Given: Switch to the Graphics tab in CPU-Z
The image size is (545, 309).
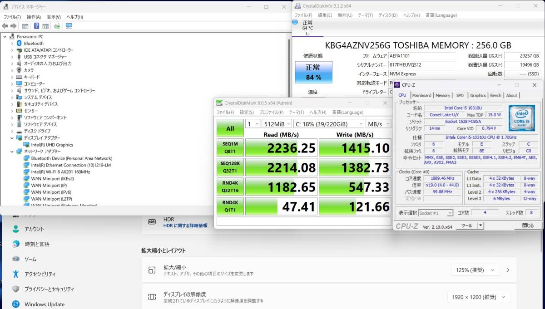Looking at the screenshot, I should (478, 95).
